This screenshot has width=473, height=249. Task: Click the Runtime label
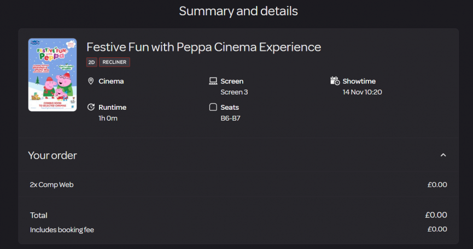112,108
